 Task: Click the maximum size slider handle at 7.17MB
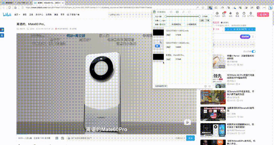[199, 16]
